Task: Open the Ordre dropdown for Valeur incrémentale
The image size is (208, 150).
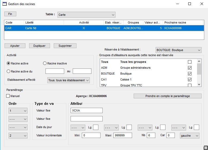Action: [18, 136]
